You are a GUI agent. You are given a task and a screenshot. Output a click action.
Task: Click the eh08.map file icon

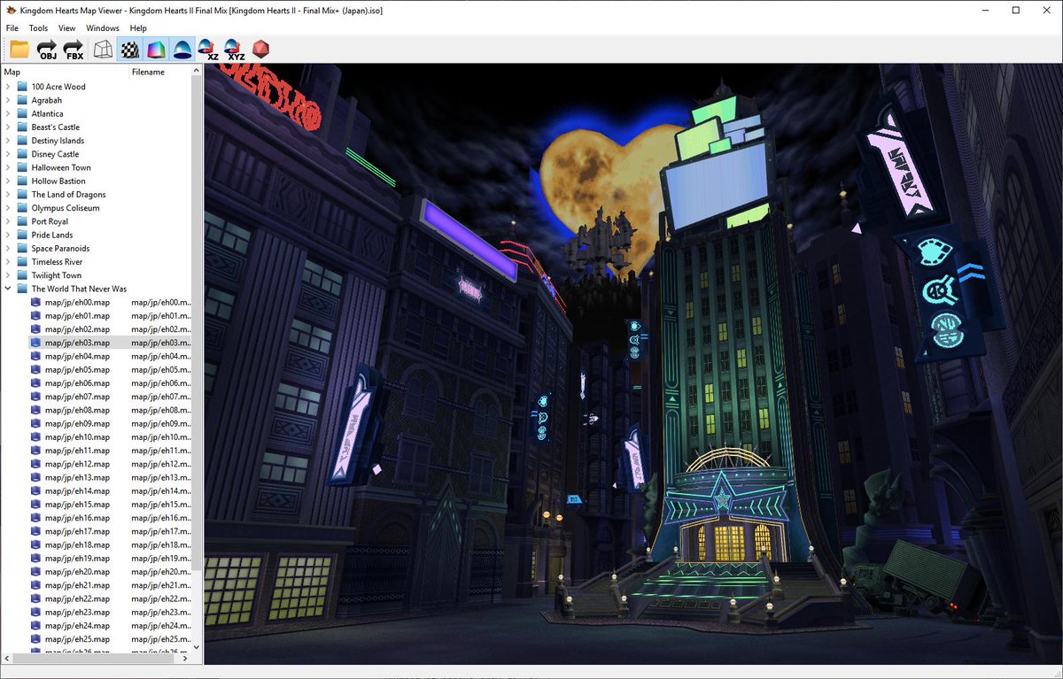click(35, 410)
